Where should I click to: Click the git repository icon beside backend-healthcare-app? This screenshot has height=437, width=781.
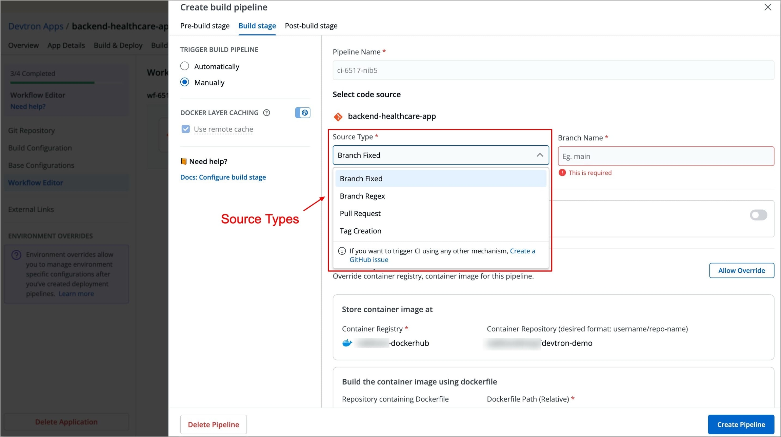[x=338, y=117]
